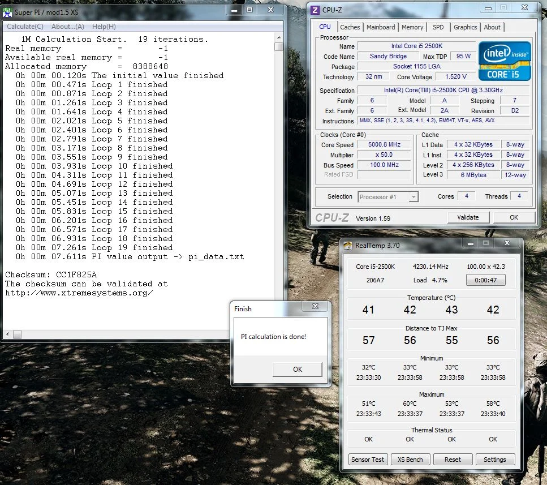Minimize the Super PI window
This screenshot has height=485, width=547.
point(234,10)
